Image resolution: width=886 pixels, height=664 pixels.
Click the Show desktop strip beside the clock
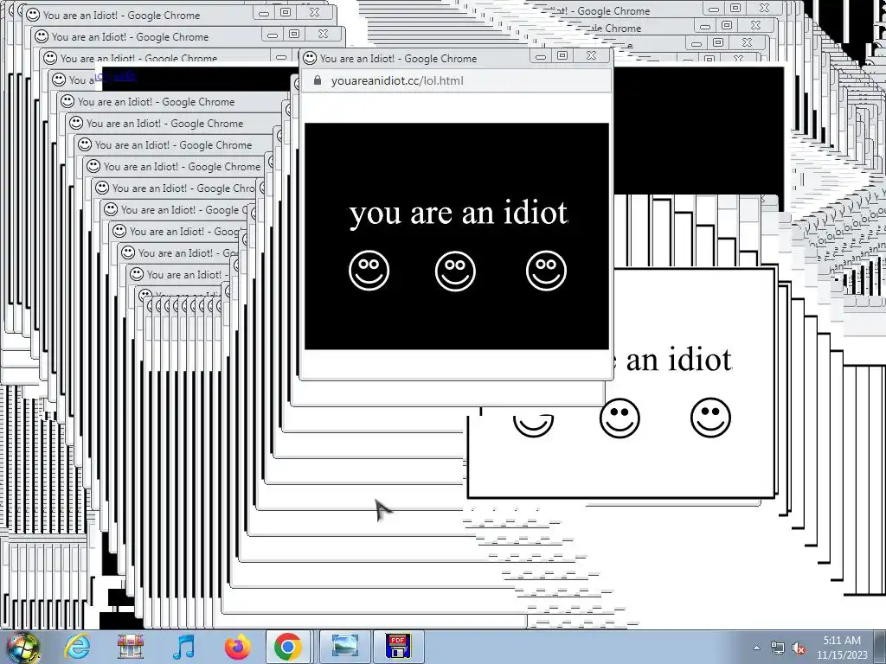(x=880, y=648)
